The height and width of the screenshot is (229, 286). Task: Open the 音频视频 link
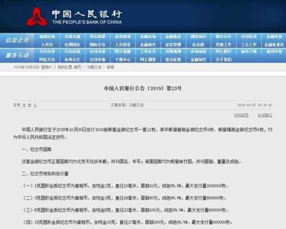pos(173,52)
